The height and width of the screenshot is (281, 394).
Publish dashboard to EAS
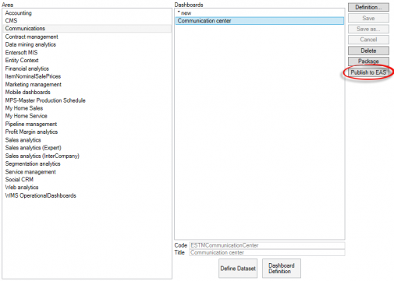tap(368, 72)
